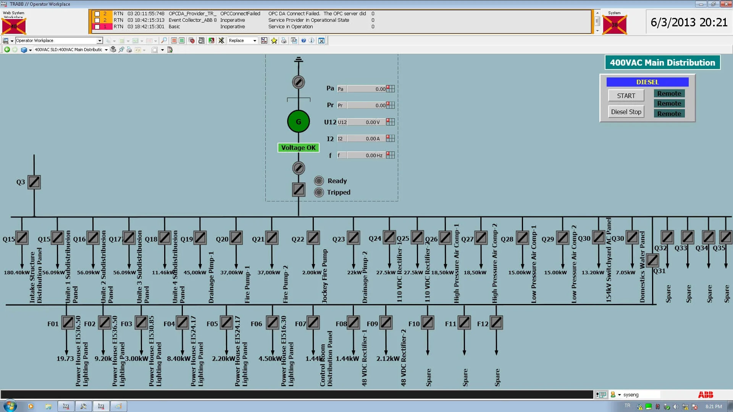Screen dimensions: 733x412
Task: Check the Event Collector_ABB alarm checkbox
Action: pyautogui.click(x=97, y=20)
